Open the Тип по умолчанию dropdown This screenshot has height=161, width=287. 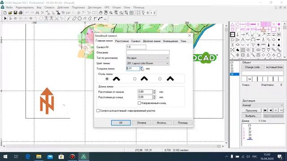148,58
